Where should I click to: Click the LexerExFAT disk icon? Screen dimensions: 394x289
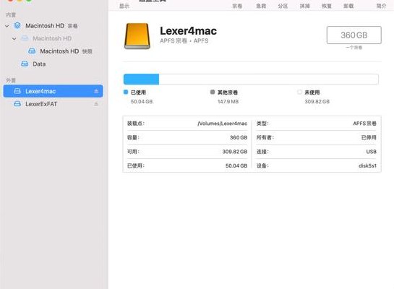17,104
